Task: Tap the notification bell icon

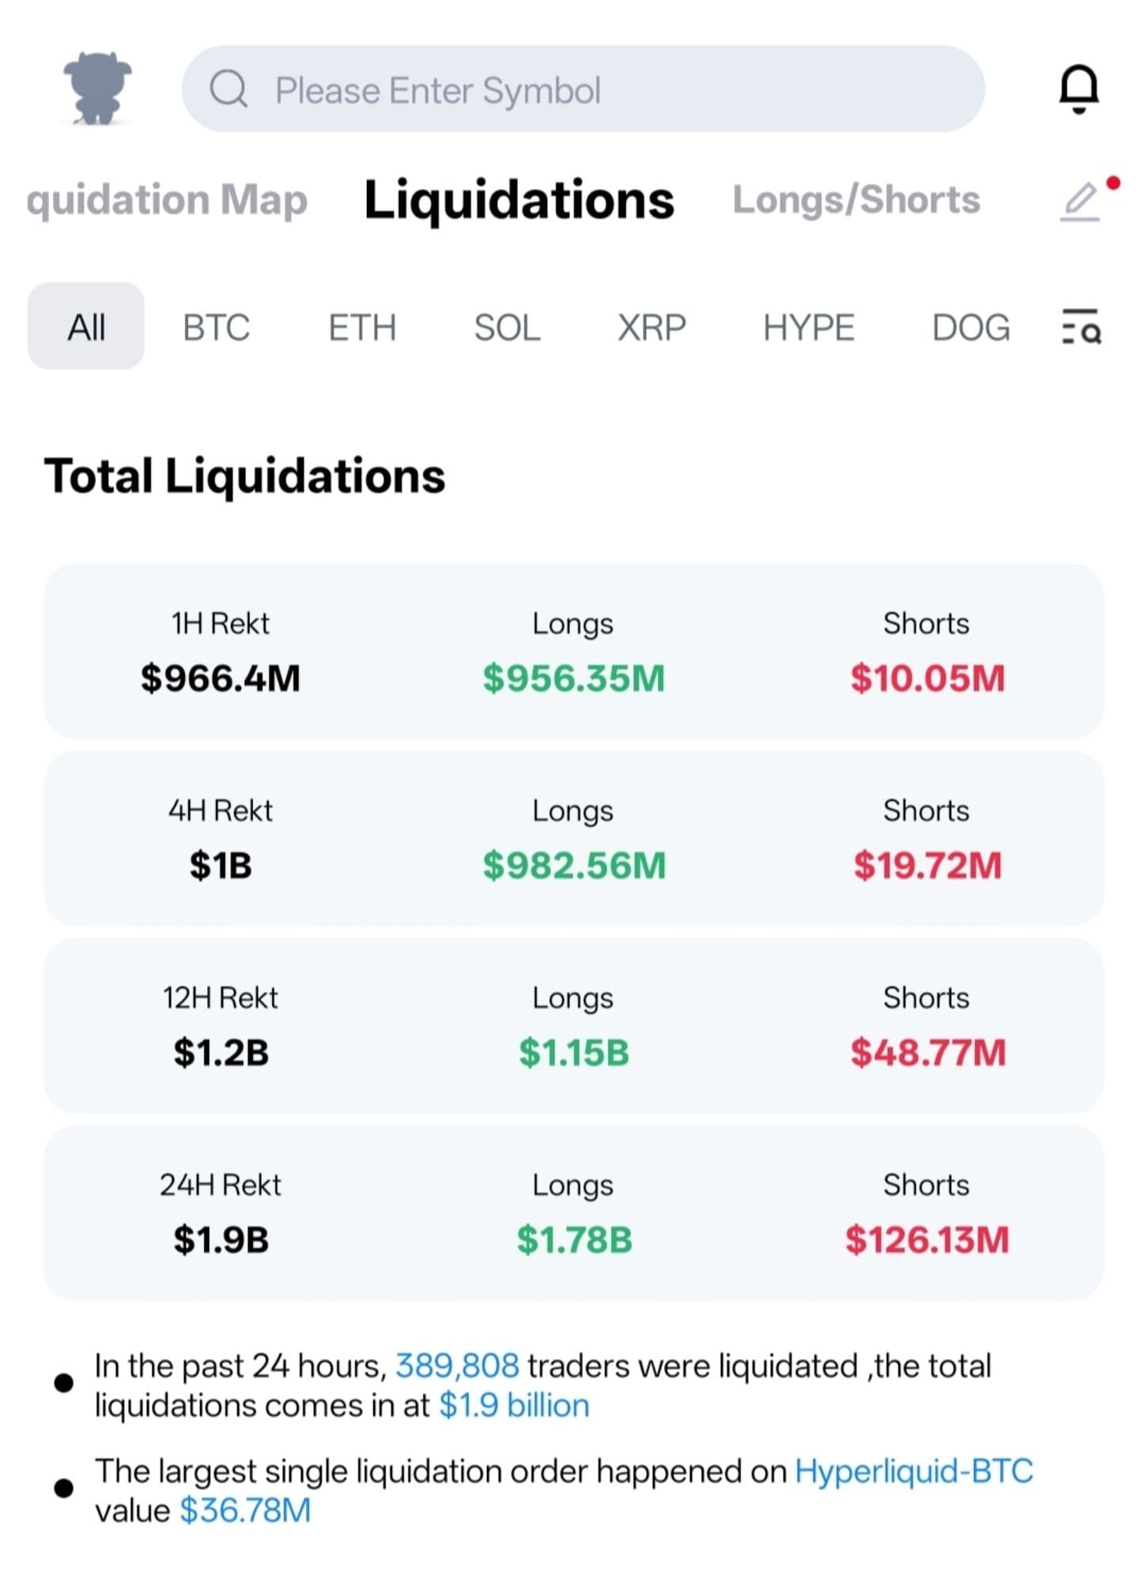Action: [x=1078, y=89]
